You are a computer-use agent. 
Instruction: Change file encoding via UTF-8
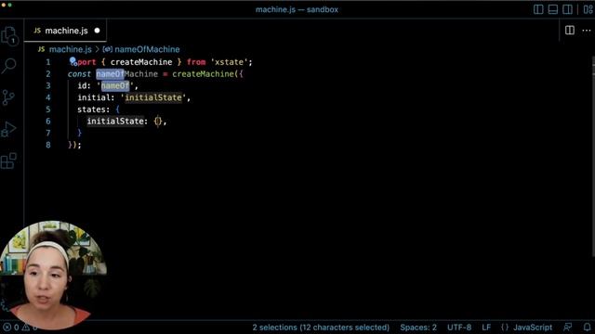[x=459, y=328]
